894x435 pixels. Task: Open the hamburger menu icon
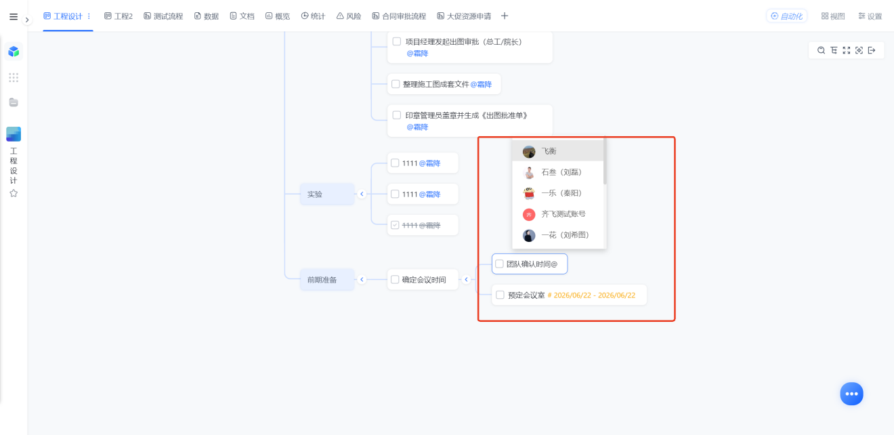pyautogui.click(x=14, y=17)
